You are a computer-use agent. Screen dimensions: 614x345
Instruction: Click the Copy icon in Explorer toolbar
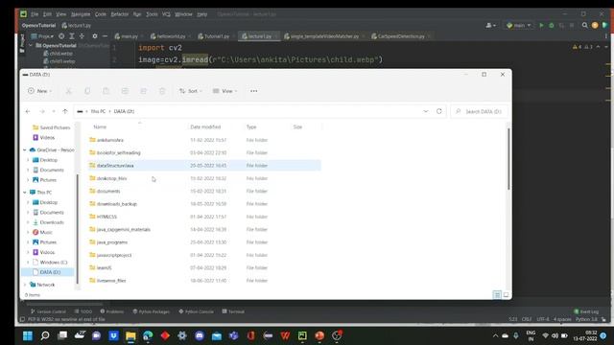[87, 91]
